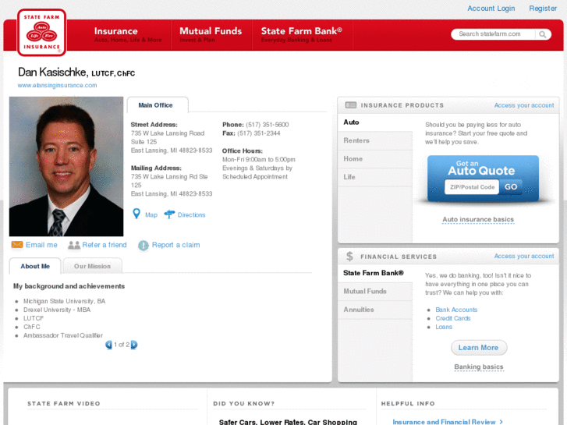
Task: Click the map pin icon
Action: pos(136,214)
